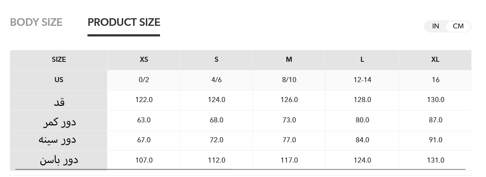Click the XL size column header
The width and height of the screenshot is (486, 177).
click(435, 60)
